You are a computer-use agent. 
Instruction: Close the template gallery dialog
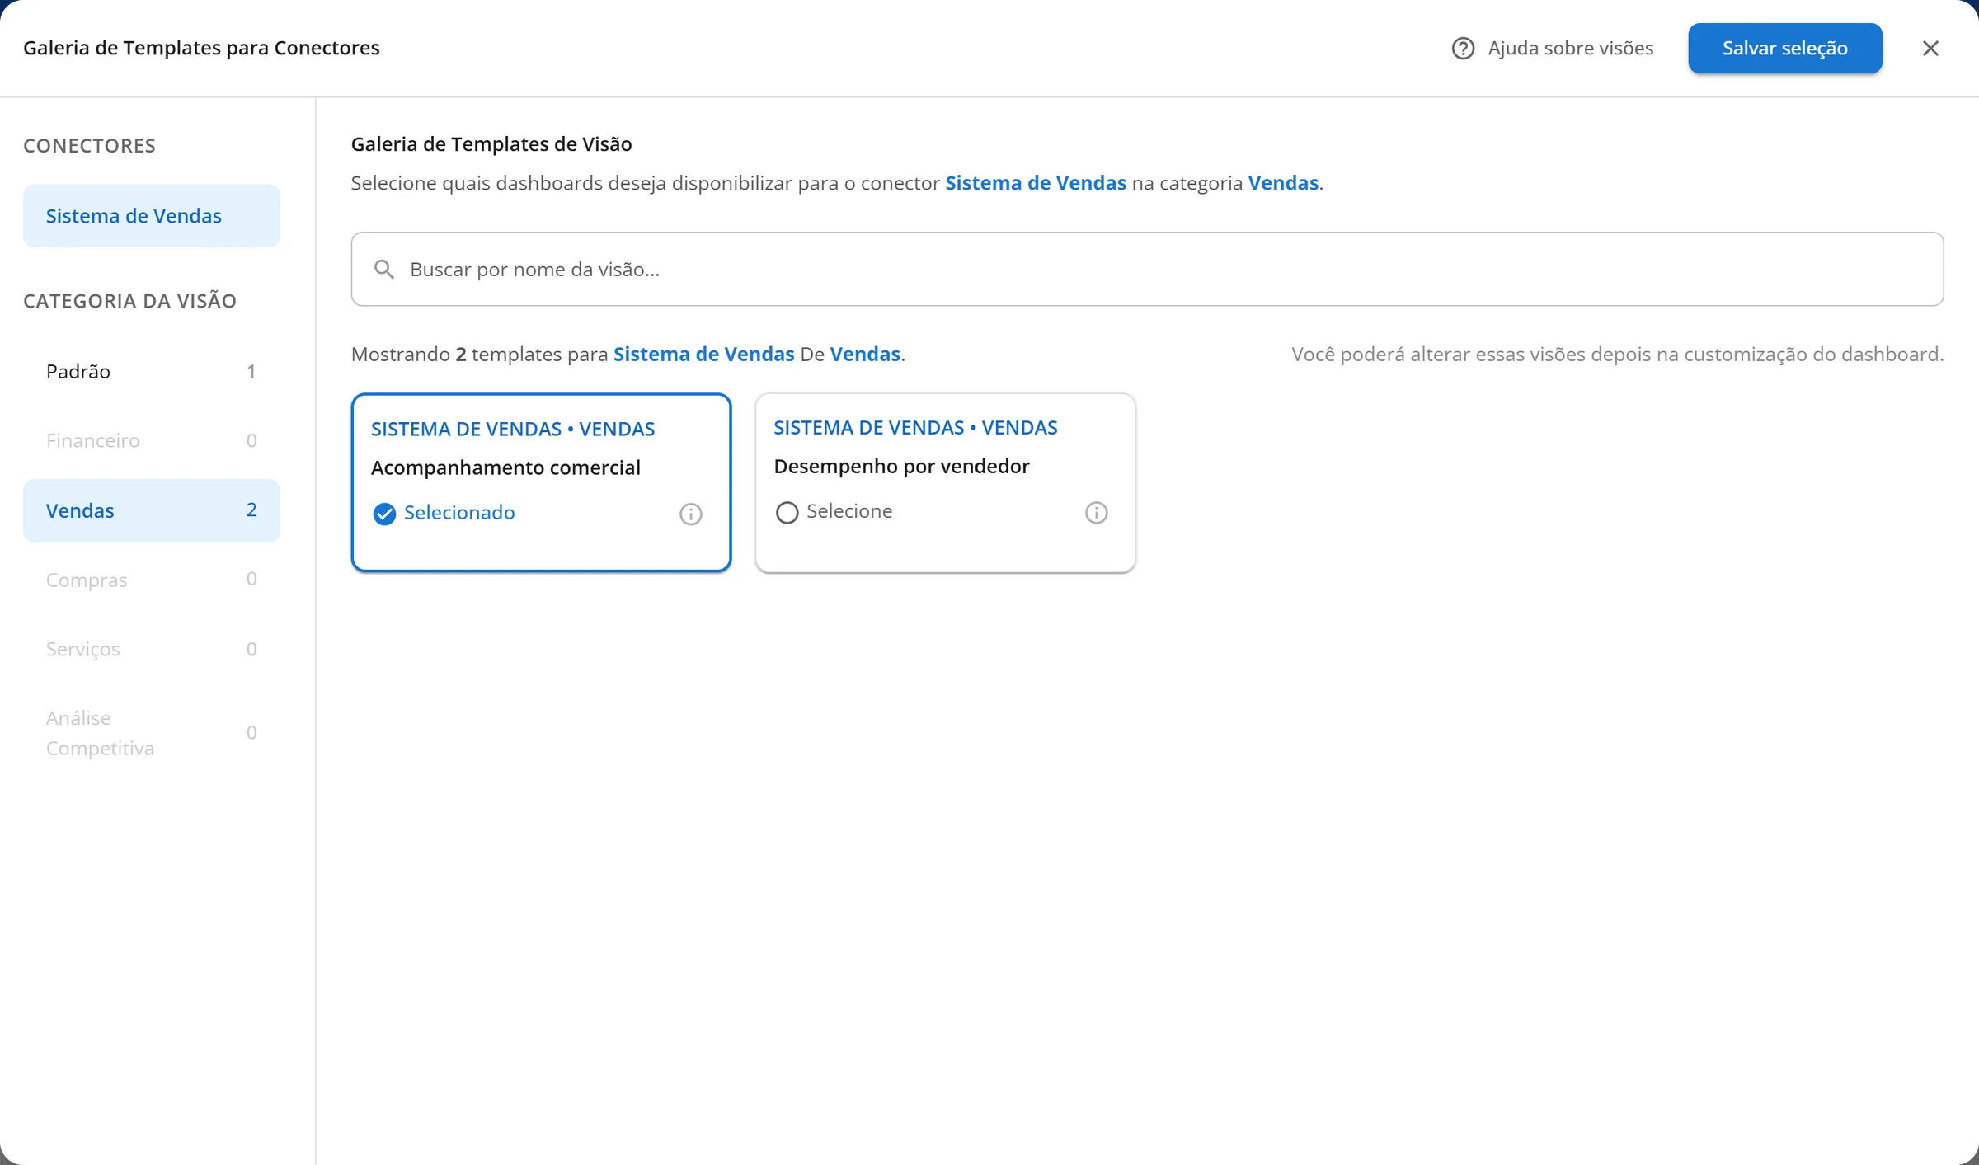tap(1930, 49)
